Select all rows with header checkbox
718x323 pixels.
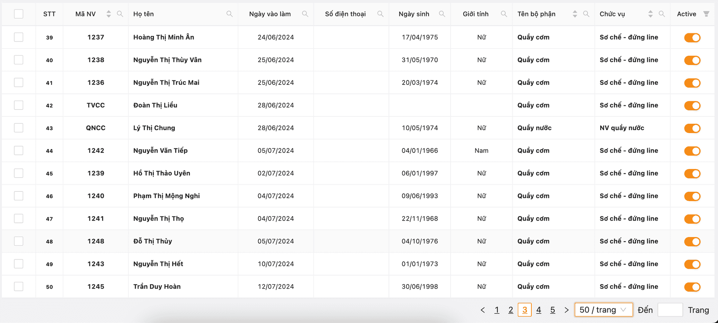(x=19, y=14)
